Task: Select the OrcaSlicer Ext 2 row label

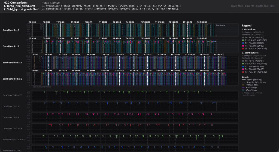Action: [x=11, y=46]
